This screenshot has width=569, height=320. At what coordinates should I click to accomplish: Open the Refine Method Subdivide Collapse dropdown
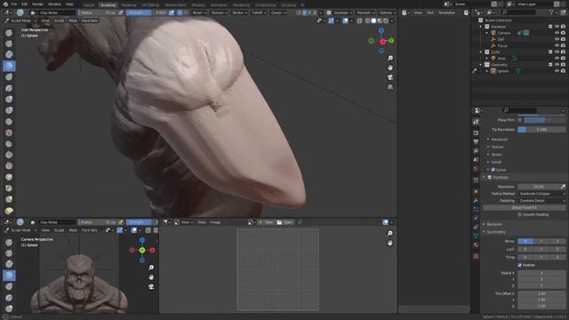pyautogui.click(x=541, y=194)
